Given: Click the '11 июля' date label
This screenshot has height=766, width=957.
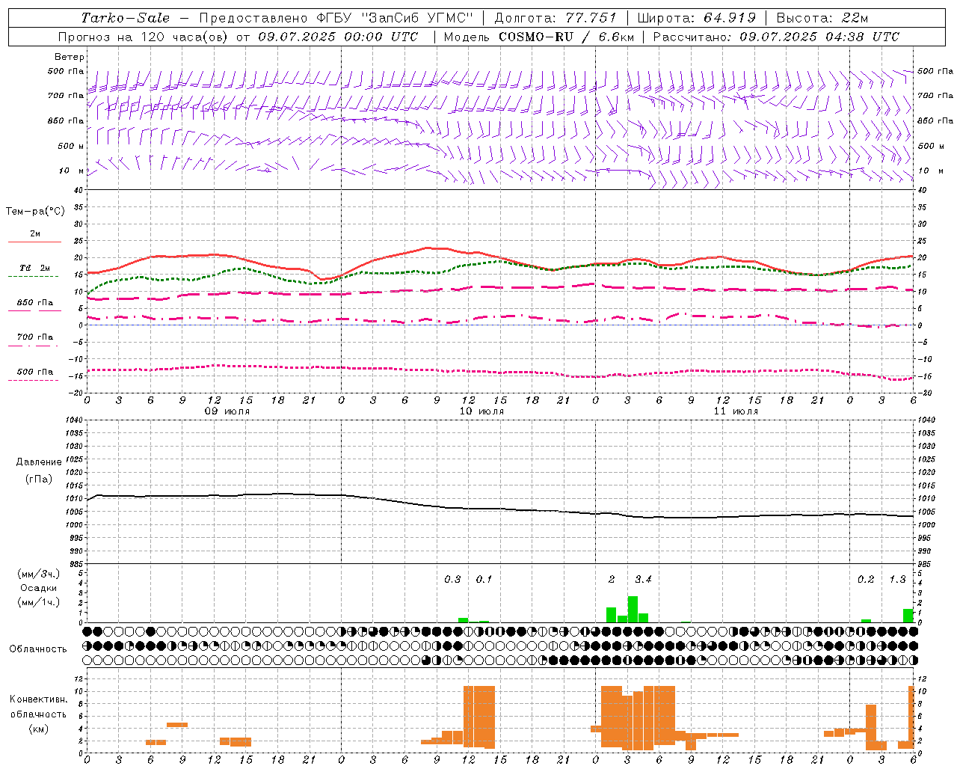Looking at the screenshot, I should pyautogui.click(x=736, y=411).
